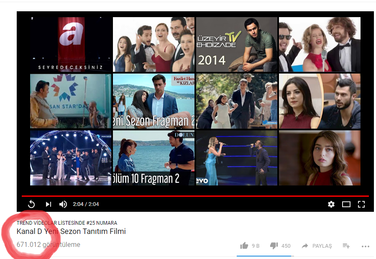This screenshot has width=376, height=259.
Task: Switch to theater mode view
Action: point(346,204)
